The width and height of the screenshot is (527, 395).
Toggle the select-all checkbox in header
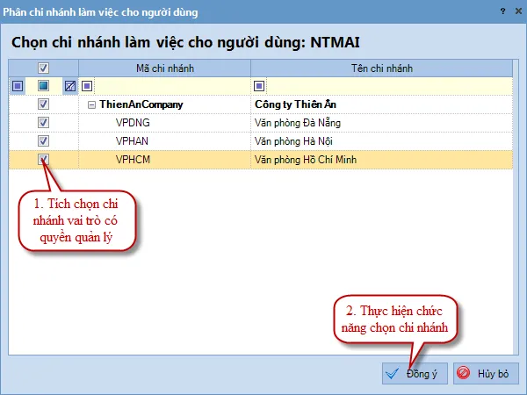[x=43, y=68]
